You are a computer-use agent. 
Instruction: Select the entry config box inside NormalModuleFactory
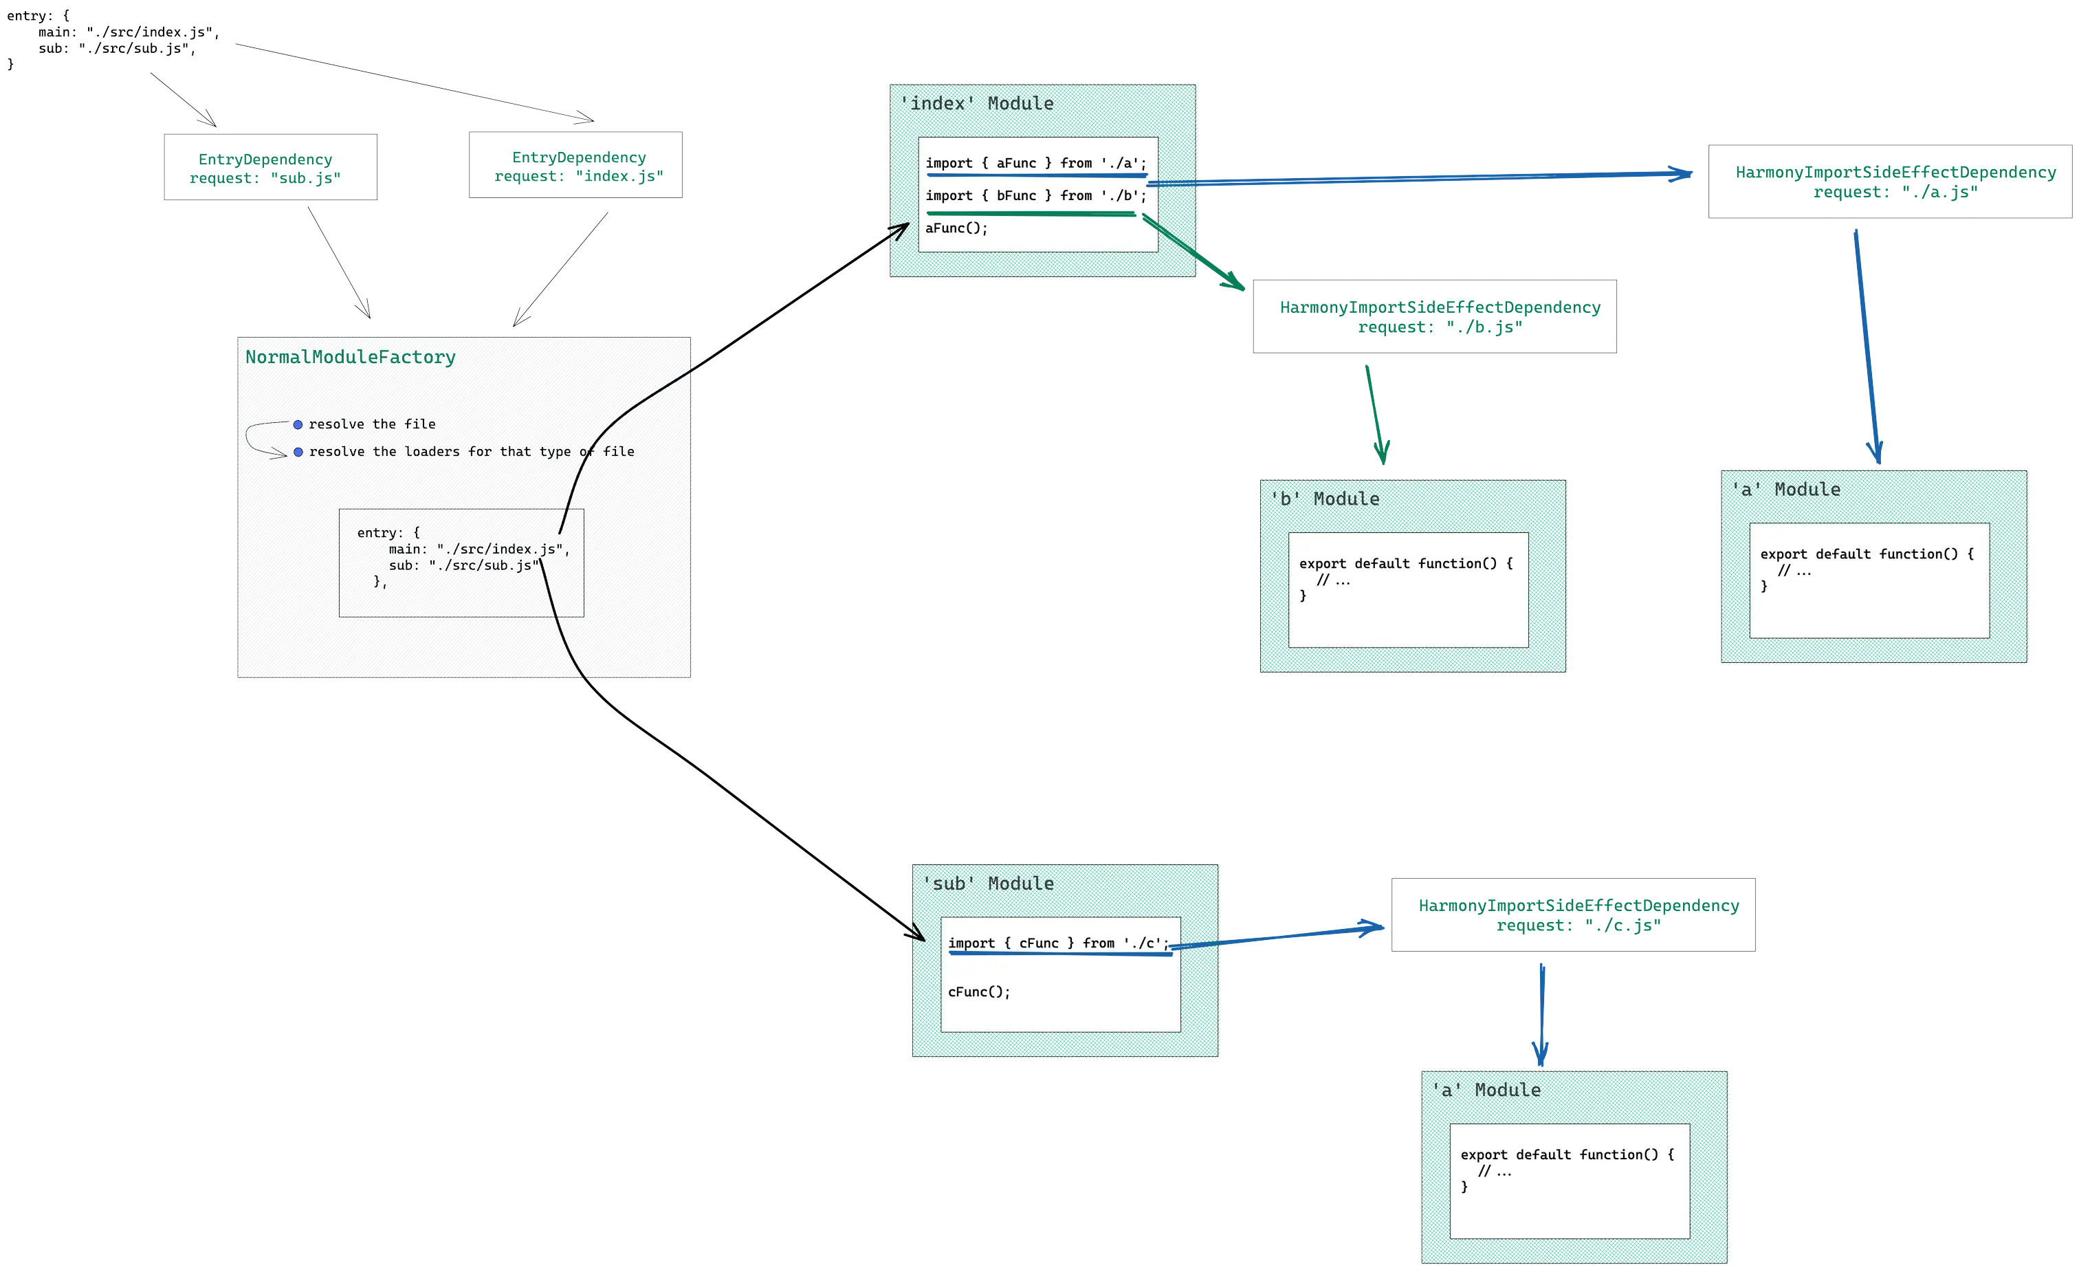point(461,563)
